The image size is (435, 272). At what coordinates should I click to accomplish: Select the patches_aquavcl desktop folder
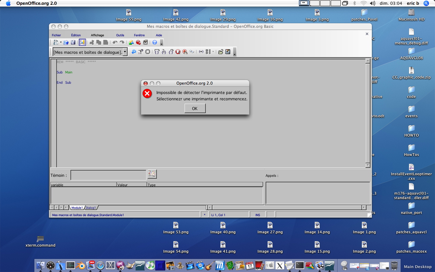pyautogui.click(x=411, y=228)
